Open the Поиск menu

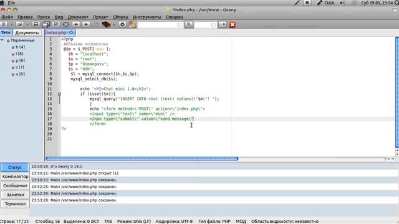[44, 17]
